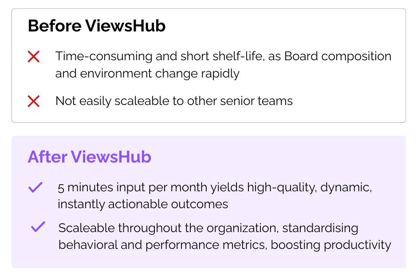Click the red X beside Not easily scaleable
The image size is (417, 279).
coord(34,101)
